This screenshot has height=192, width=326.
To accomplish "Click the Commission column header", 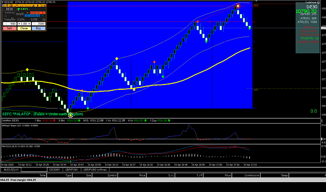I will pos(246,175).
